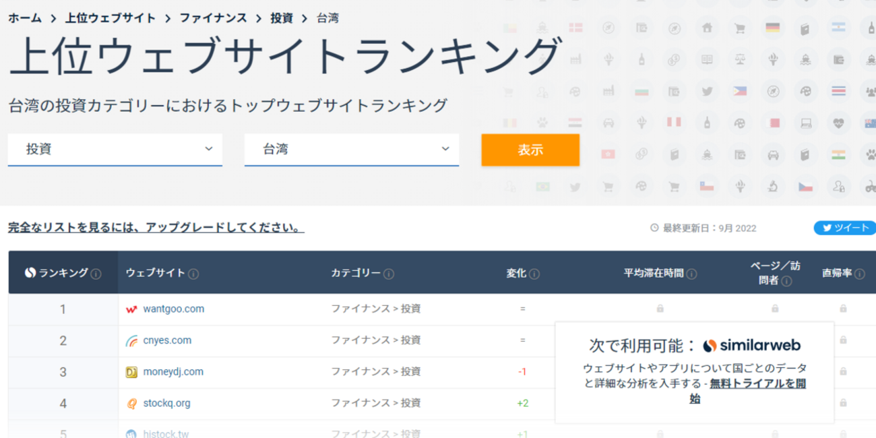Click the cnyes.com favicon
876x438 pixels.
[131, 341]
